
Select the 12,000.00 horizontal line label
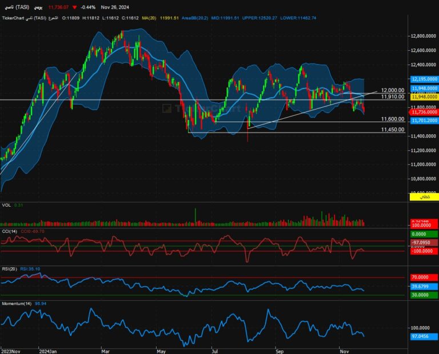pyautogui.click(x=393, y=90)
